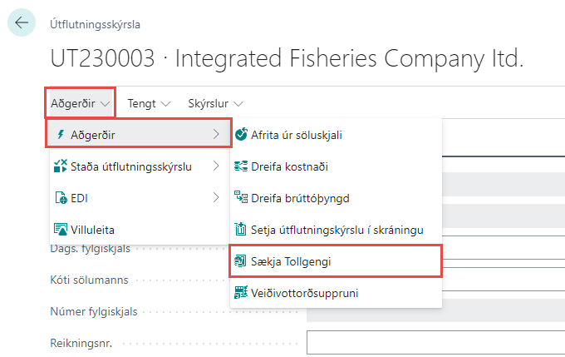The height and width of the screenshot is (357, 565).
Task: Click the EDI document icon
Action: [x=61, y=197]
